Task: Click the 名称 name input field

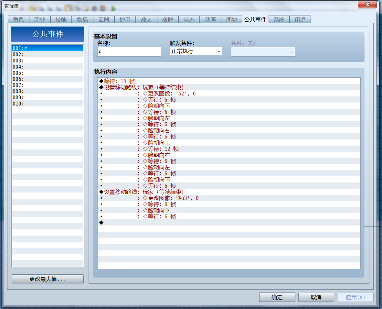Action: click(129, 52)
